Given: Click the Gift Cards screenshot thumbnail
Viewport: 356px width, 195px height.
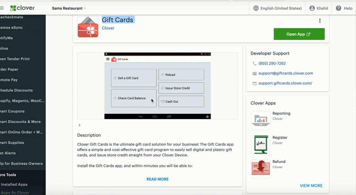Looking at the screenshot, I should [157, 86].
